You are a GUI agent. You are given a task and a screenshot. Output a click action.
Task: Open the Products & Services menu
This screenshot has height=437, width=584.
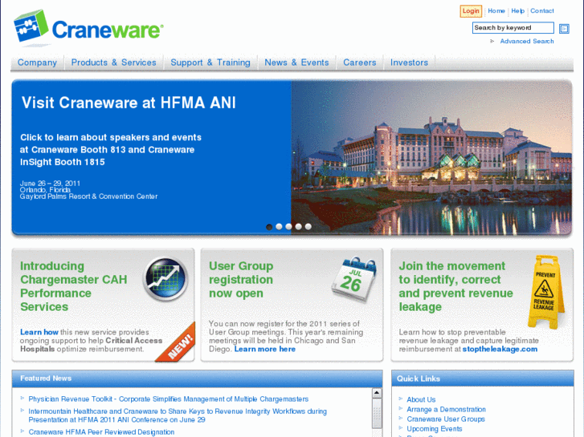tap(113, 63)
